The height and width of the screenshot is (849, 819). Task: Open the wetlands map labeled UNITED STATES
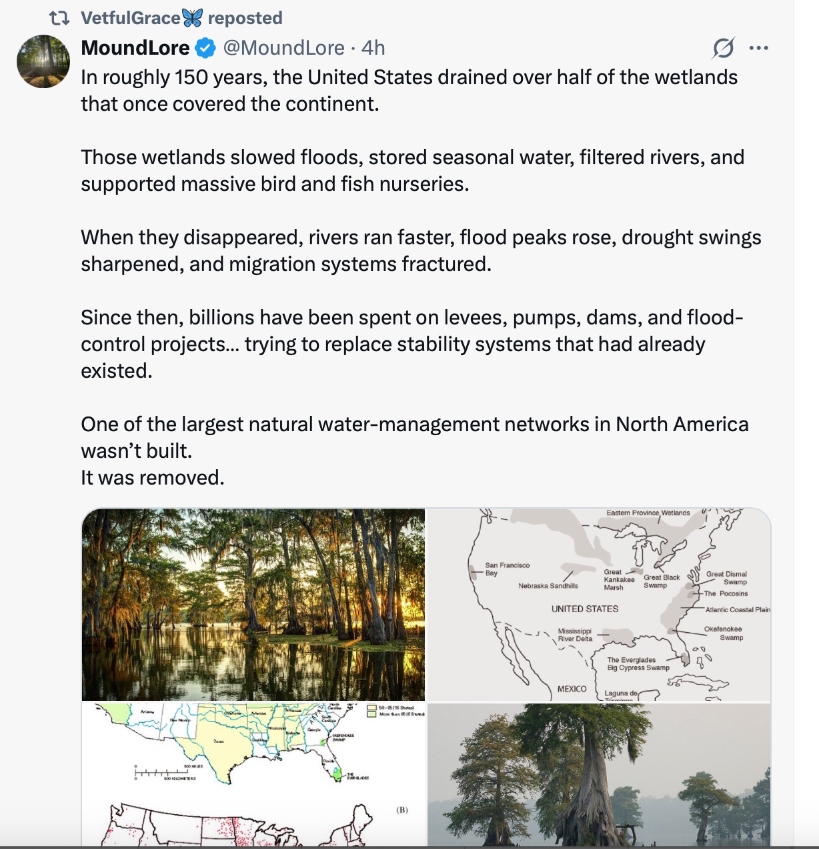pos(598,604)
